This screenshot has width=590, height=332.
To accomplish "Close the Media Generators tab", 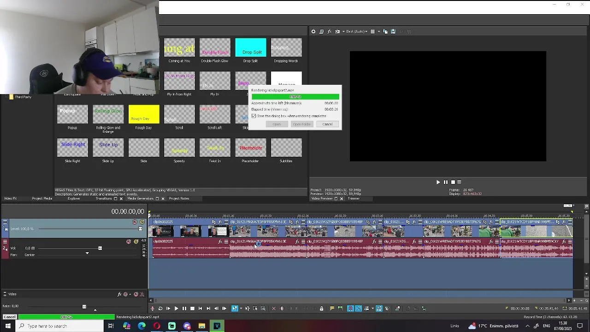I will 163,199.
